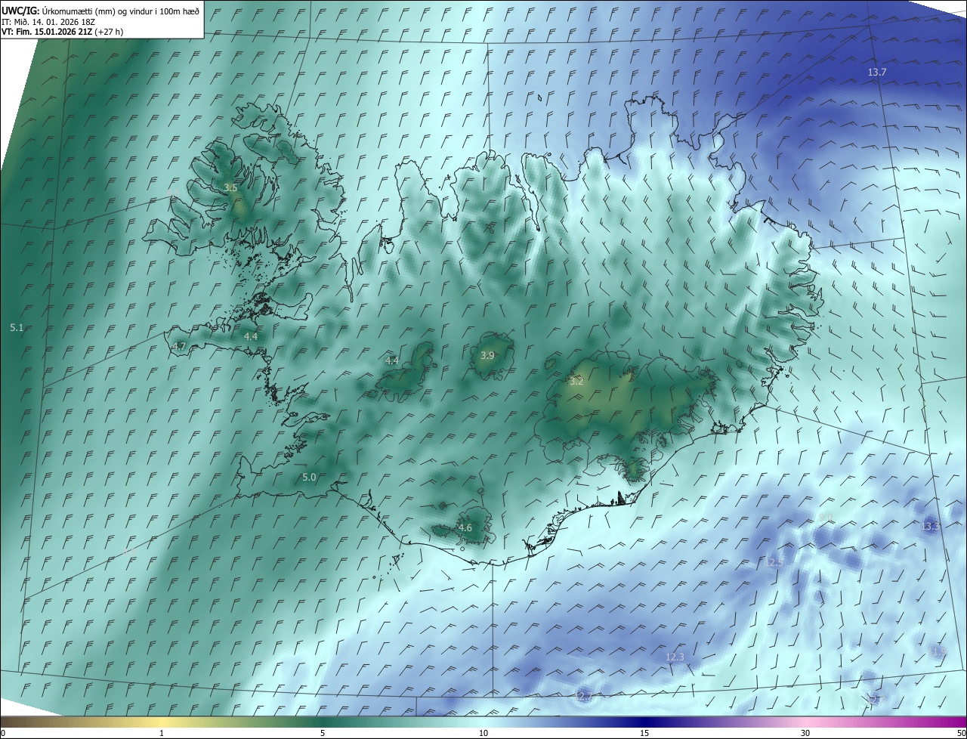
Task: Click the colorbar tick label 1
Action: 162,733
